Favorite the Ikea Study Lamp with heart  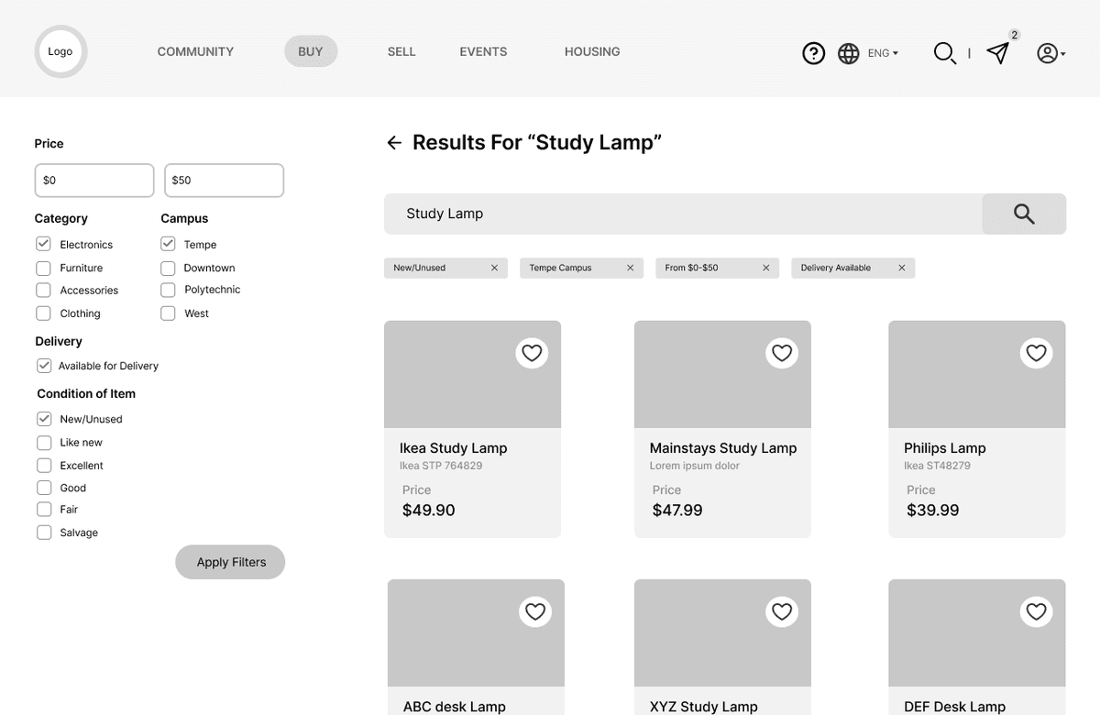[x=532, y=353]
